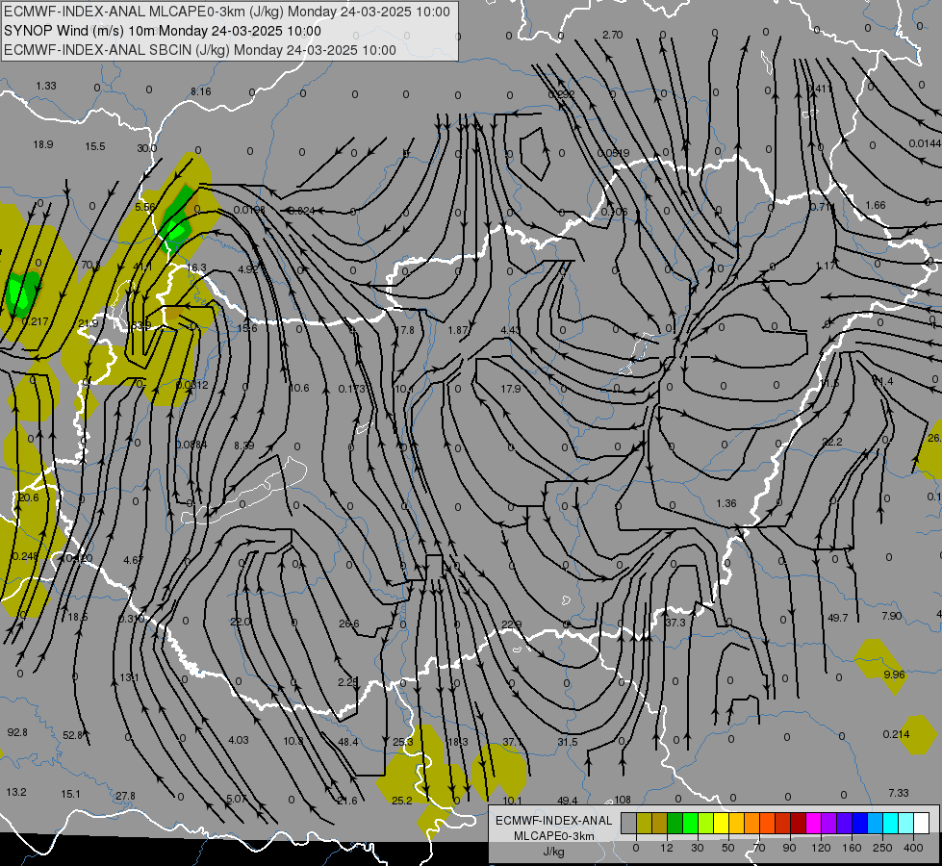
Task: Click the map value 7.90
Action: (892, 616)
